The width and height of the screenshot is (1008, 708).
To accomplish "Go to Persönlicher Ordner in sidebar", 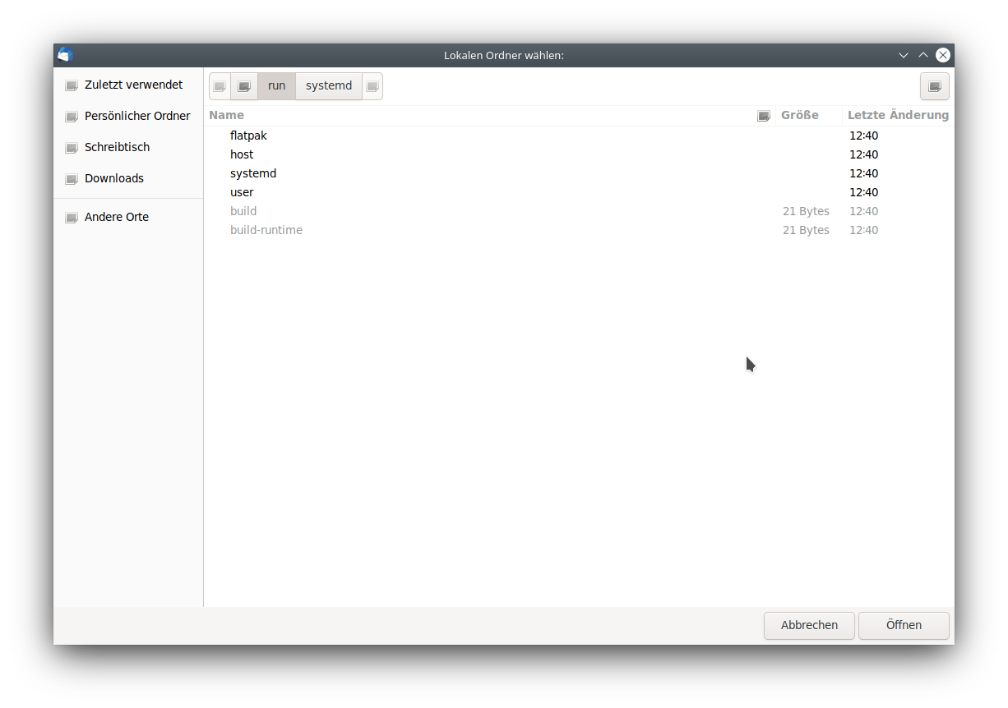I will [x=128, y=116].
